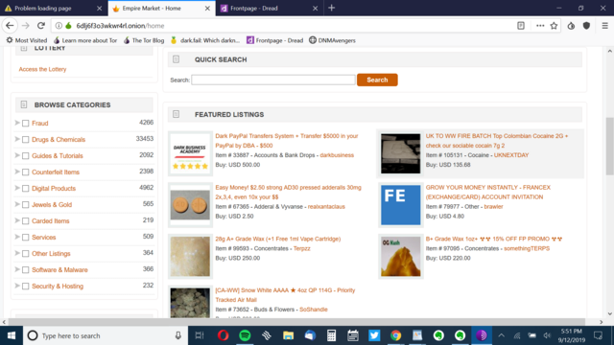Open Calculator from the taskbar
The width and height of the screenshot is (614, 345).
331,335
